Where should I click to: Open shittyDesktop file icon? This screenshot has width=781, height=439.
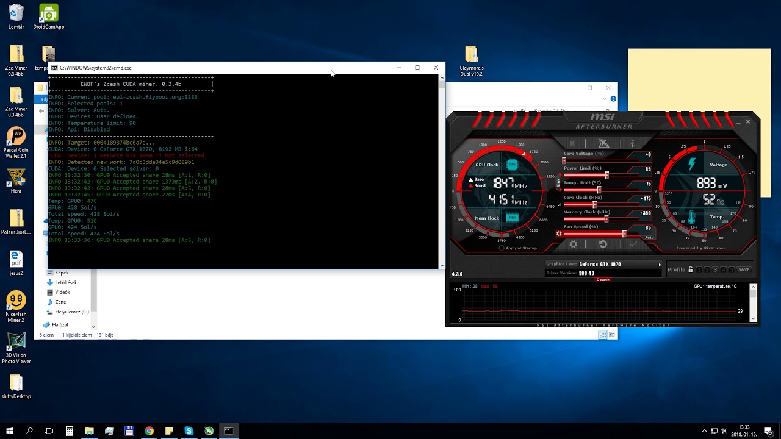[16, 387]
